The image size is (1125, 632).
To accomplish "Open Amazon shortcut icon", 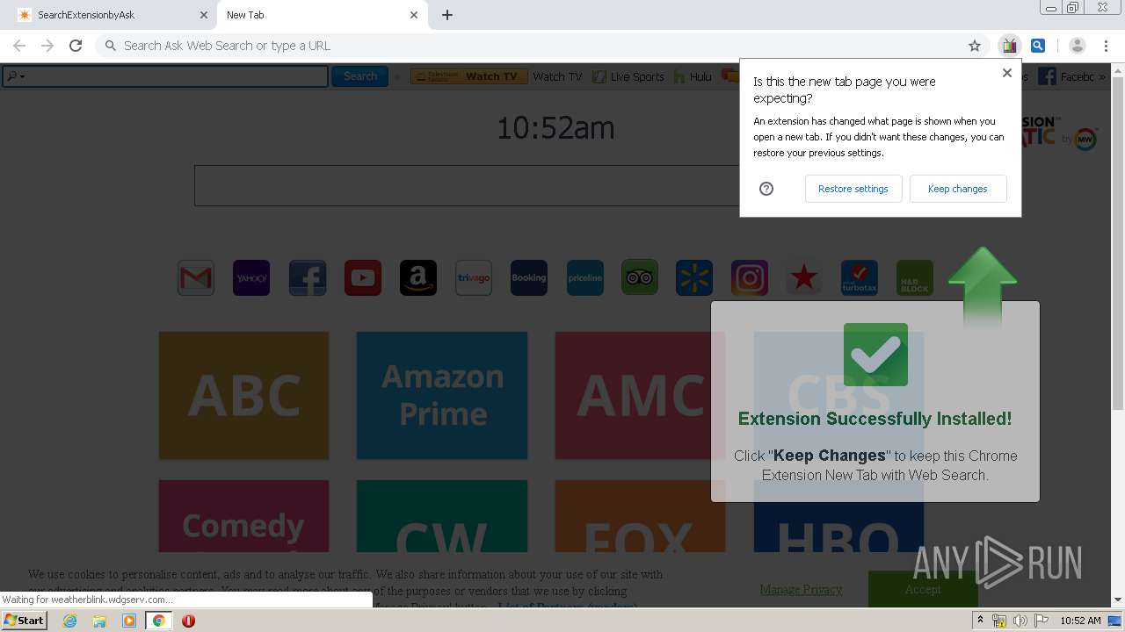I will tap(418, 278).
